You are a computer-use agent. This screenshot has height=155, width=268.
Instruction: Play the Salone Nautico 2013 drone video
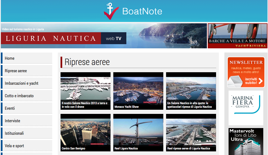(x=86, y=91)
